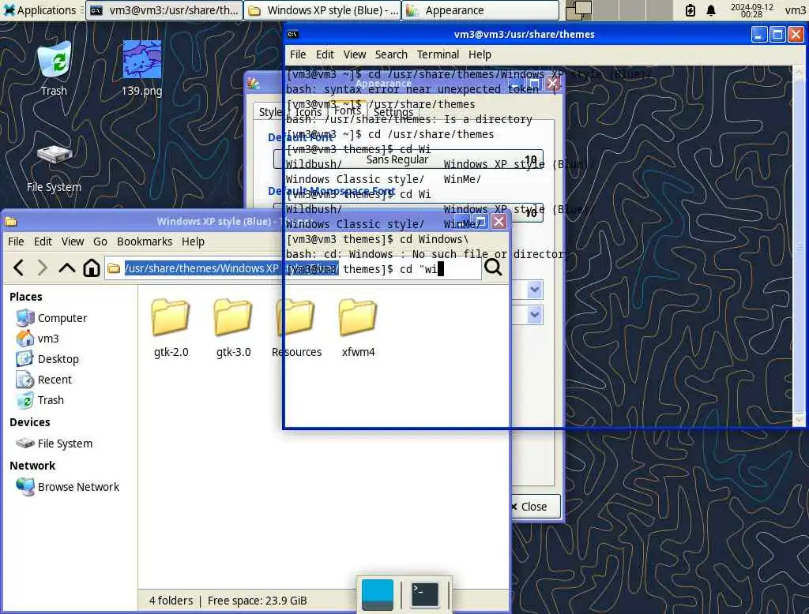Click the terminal vertical scrollbar
This screenshot has height=614, width=809.
[x=798, y=245]
